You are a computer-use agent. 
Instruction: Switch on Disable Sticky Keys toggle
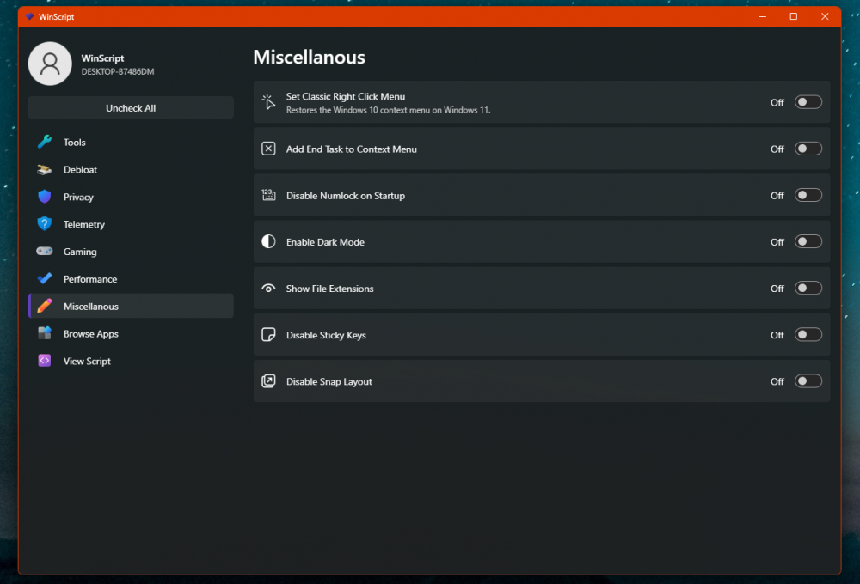[x=808, y=334]
